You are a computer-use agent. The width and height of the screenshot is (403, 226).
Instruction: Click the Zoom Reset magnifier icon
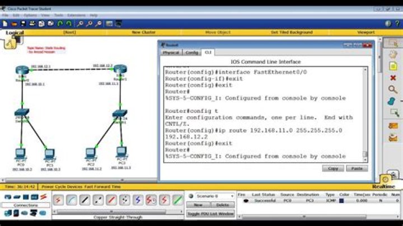[x=89, y=24]
